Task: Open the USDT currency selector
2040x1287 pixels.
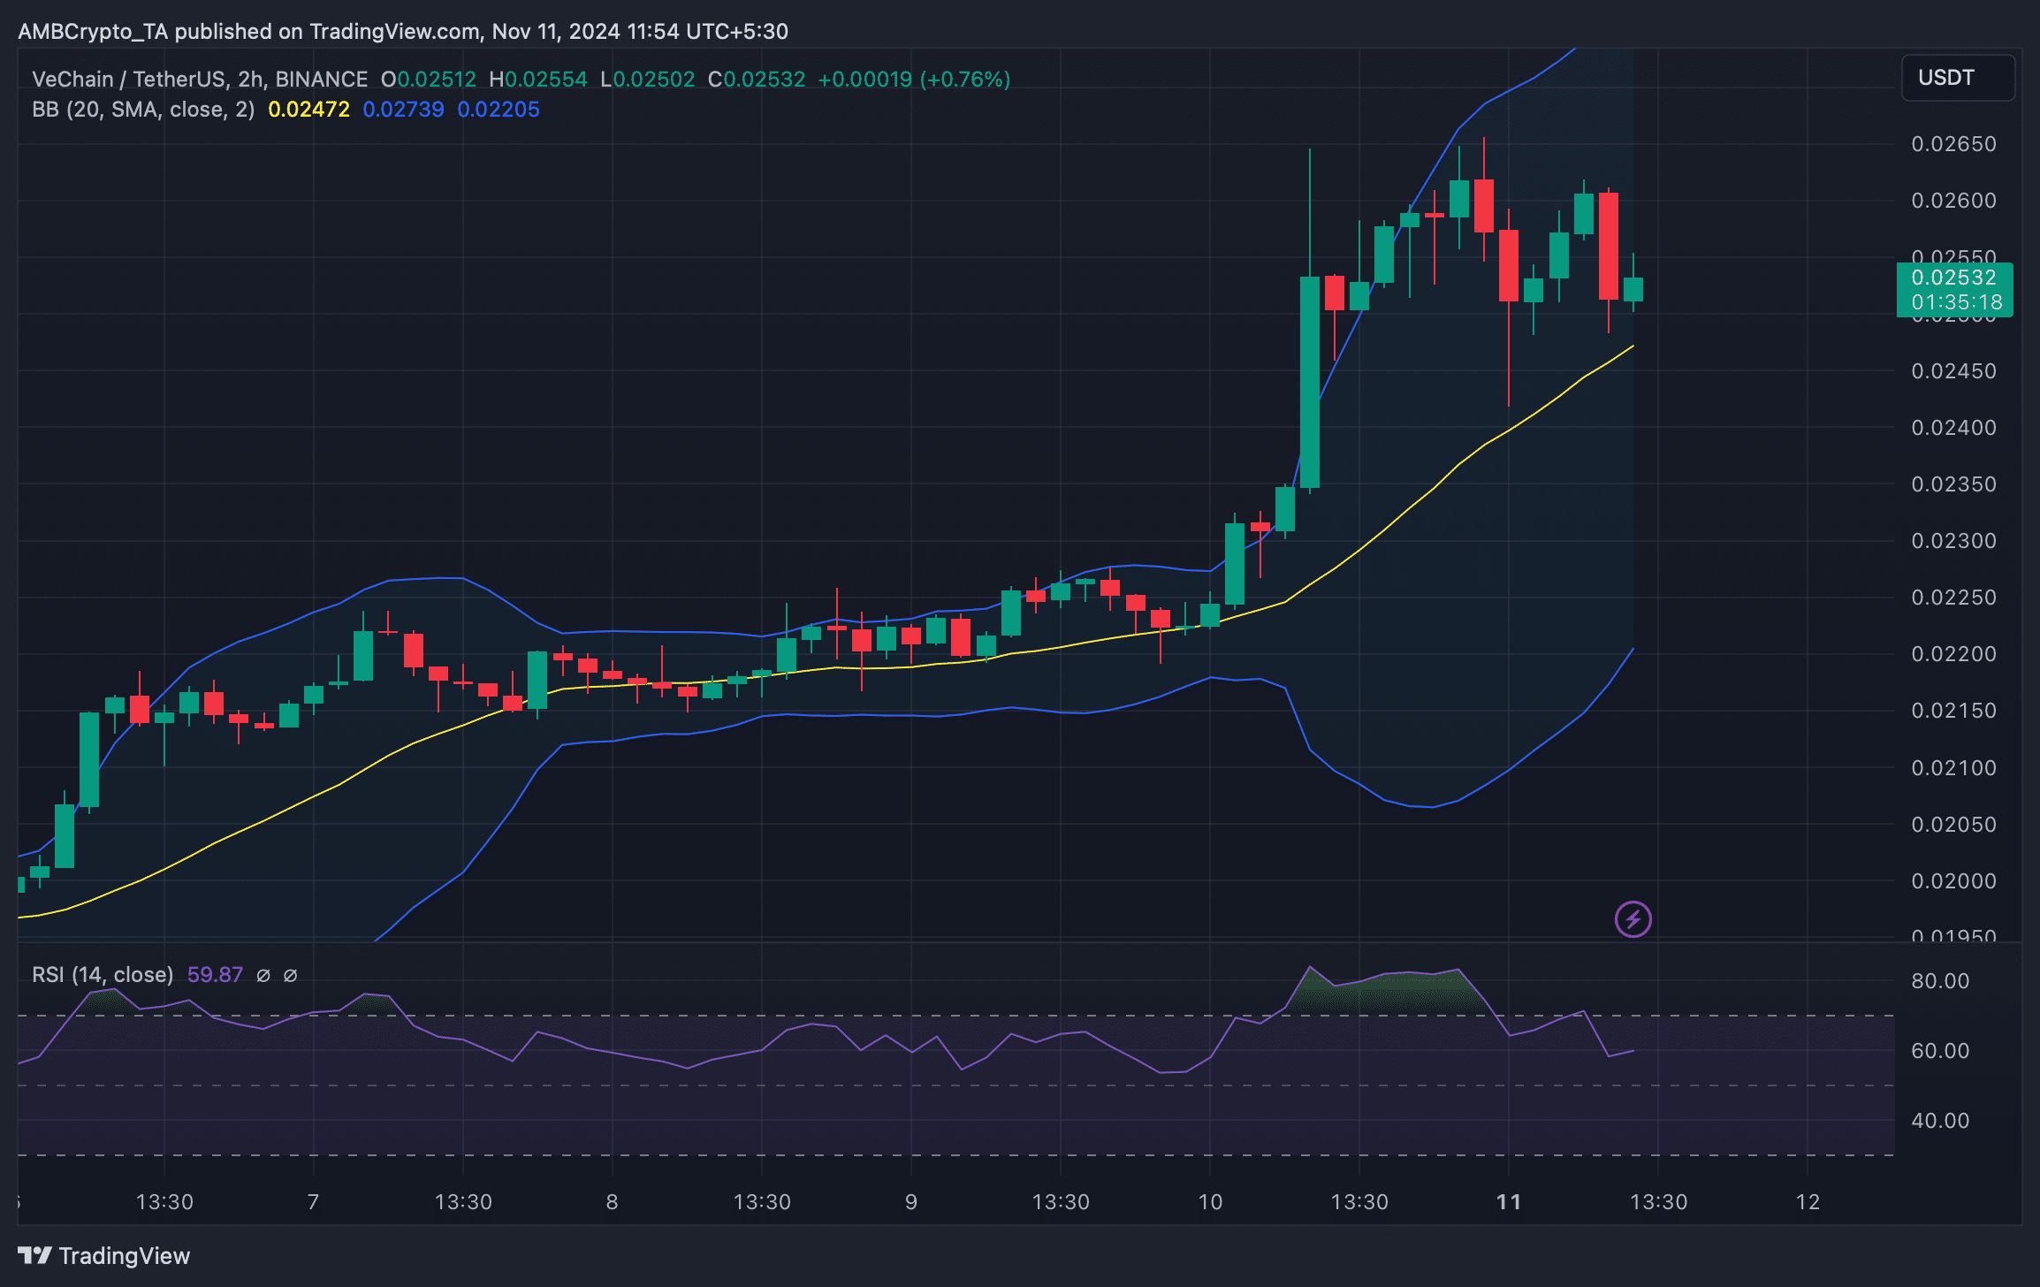Action: (1958, 78)
